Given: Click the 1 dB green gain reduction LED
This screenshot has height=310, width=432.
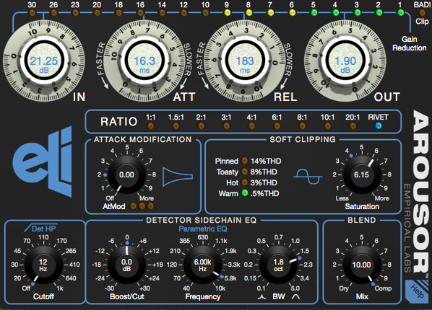Looking at the screenshot, I should coord(401,13).
